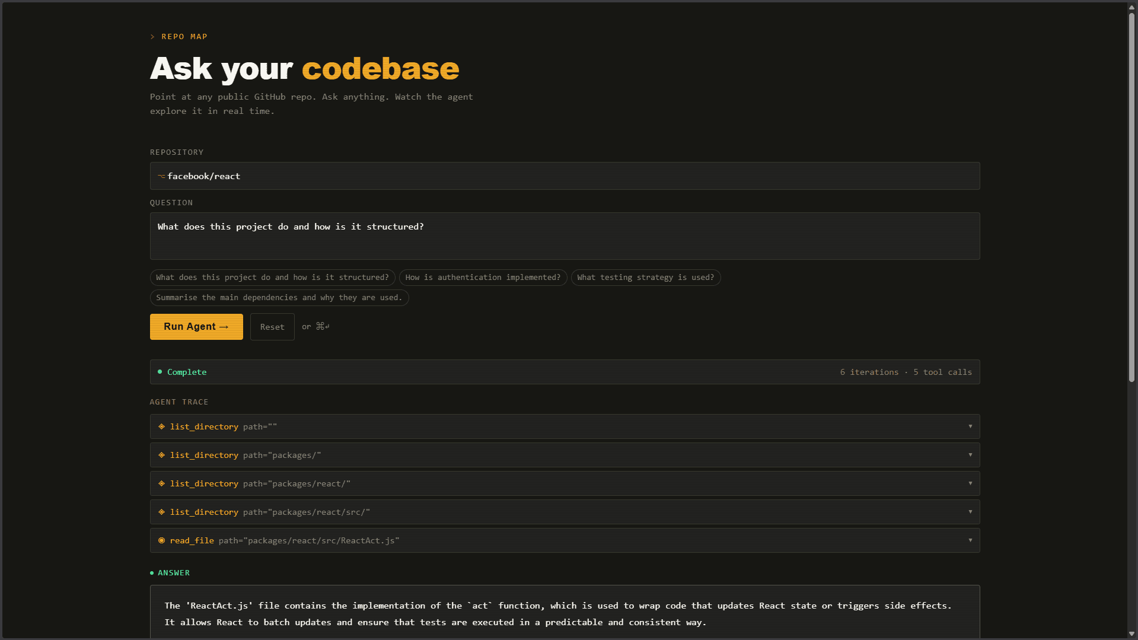Expand the ReactAct.js read_file trace arrow
This screenshot has width=1138, height=640.
coord(970,540)
